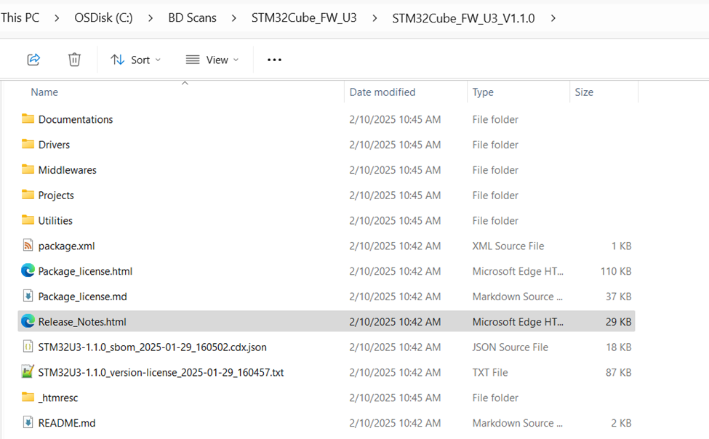Click the Delete trash can icon
The width and height of the screenshot is (709, 439).
coord(74,60)
